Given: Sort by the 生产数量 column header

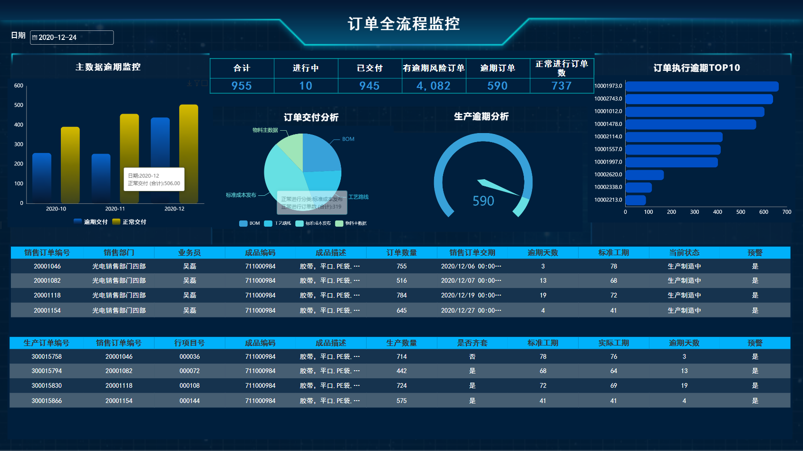Looking at the screenshot, I should [x=402, y=343].
